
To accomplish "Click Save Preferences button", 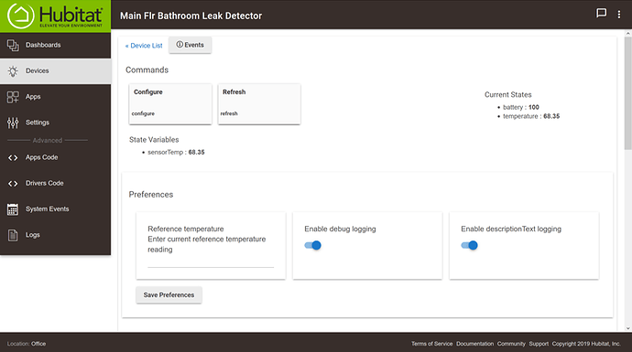I will coord(169,295).
